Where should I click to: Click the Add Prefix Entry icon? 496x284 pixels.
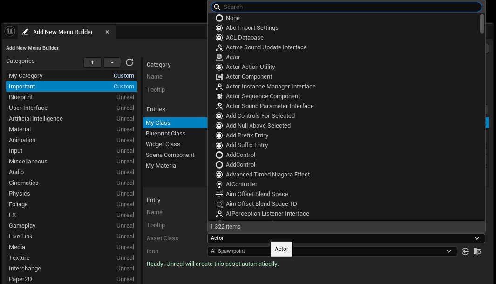click(x=219, y=135)
